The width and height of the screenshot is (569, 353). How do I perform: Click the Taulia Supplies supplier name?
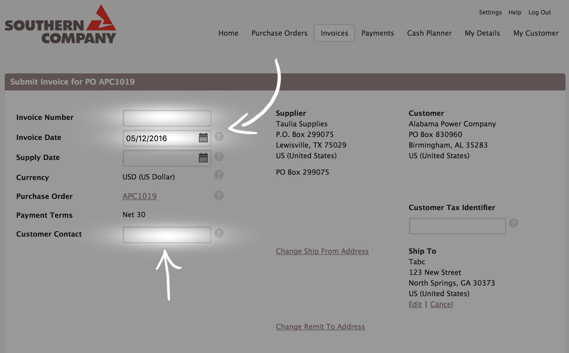pos(302,124)
